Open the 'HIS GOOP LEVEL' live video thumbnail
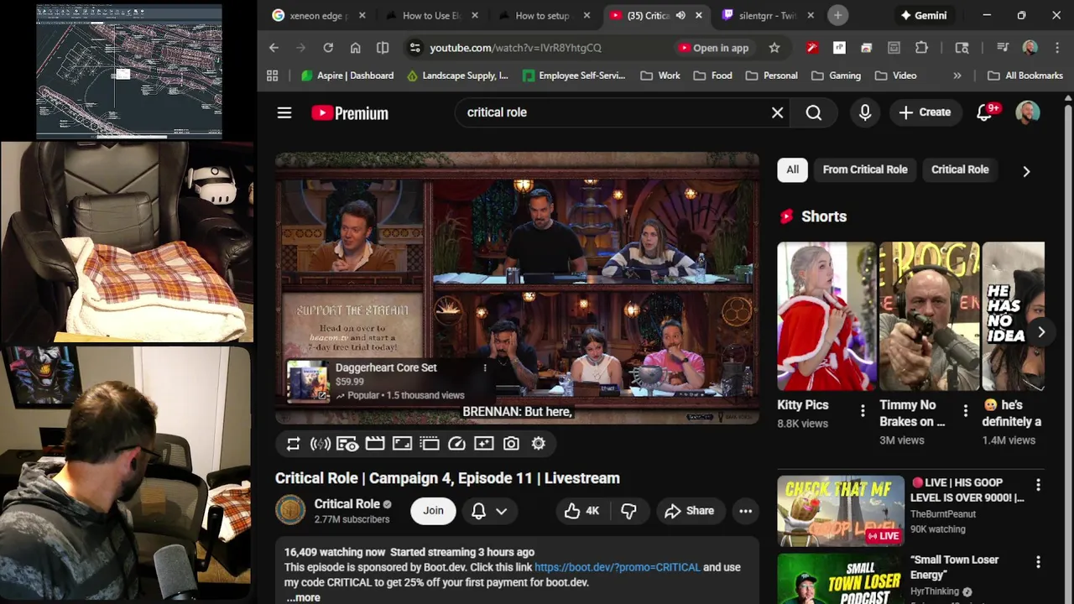This screenshot has width=1074, height=604. coord(841,511)
